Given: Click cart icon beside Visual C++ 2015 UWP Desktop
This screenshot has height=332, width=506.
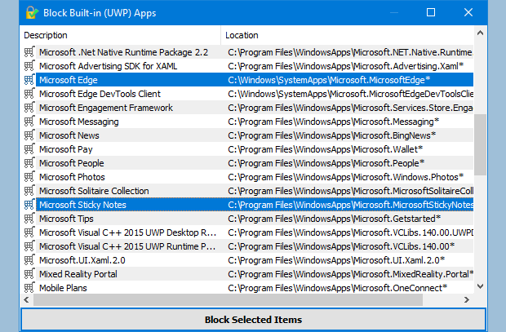Looking at the screenshot, I should coord(29,232).
